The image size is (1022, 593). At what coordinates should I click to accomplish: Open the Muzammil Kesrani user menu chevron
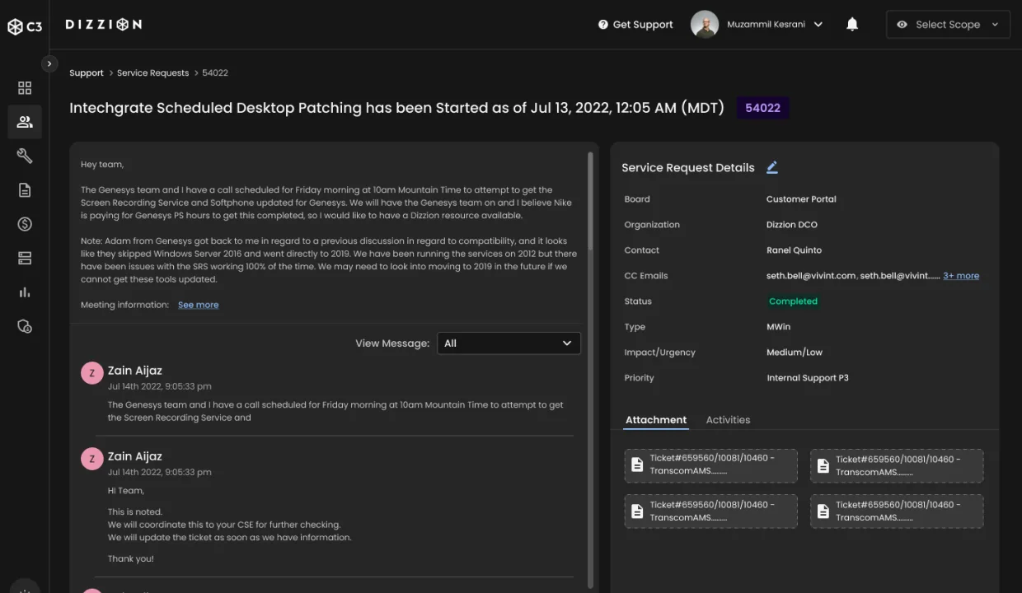click(x=818, y=25)
